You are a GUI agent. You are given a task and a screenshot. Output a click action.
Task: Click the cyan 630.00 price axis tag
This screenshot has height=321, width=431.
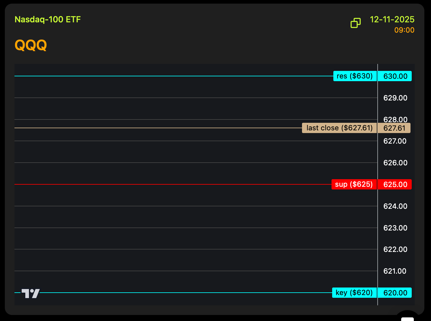coord(395,76)
